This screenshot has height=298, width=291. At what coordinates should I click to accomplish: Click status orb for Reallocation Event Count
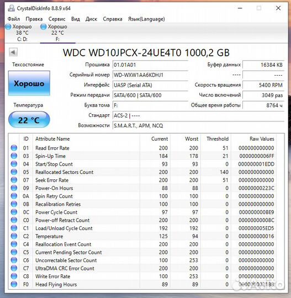click(14, 244)
